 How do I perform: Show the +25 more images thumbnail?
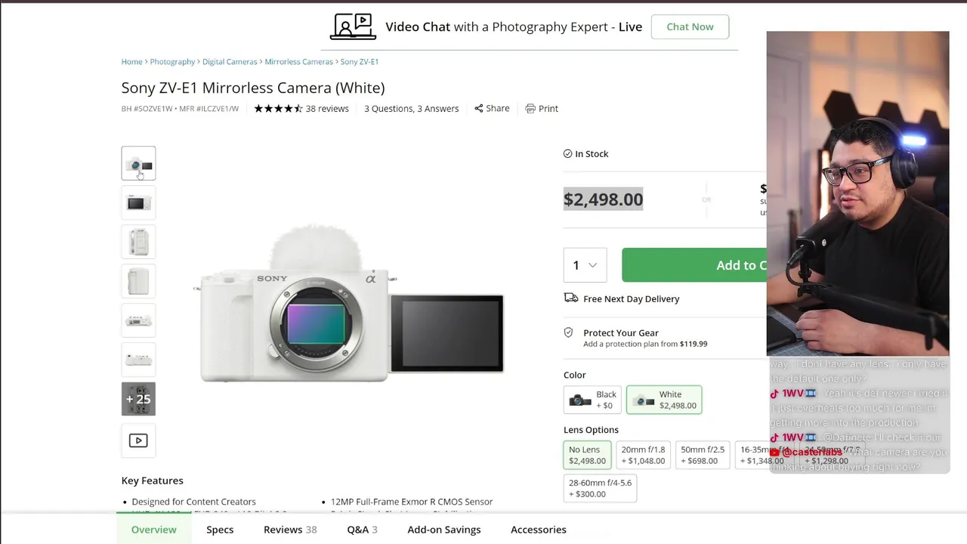(x=138, y=399)
